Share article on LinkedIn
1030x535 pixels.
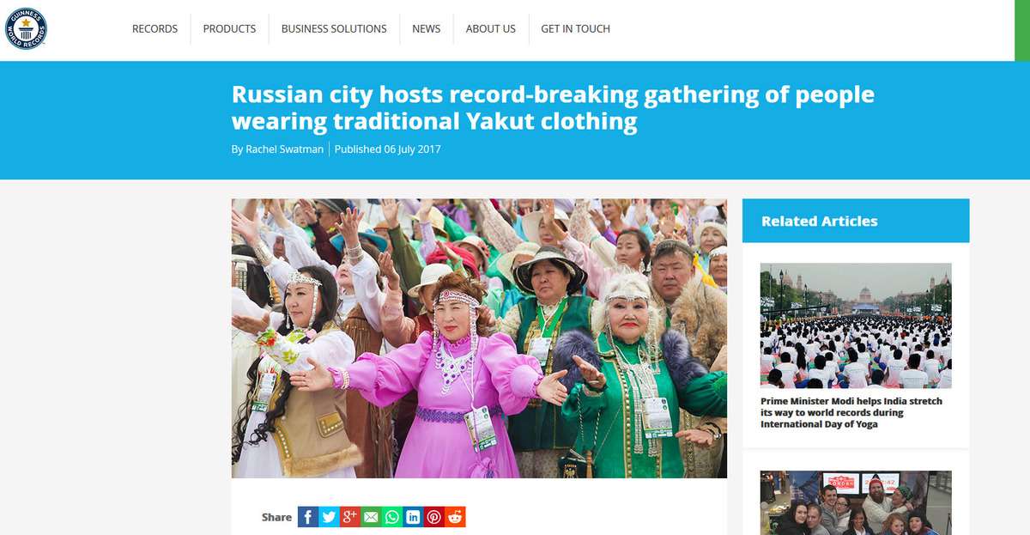point(413,517)
